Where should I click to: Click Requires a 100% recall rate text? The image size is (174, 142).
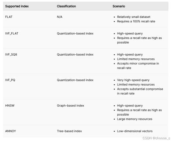(136, 21)
